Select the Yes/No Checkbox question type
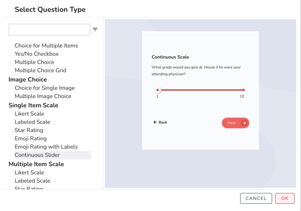The height and width of the screenshot is (211, 301). click(x=36, y=54)
